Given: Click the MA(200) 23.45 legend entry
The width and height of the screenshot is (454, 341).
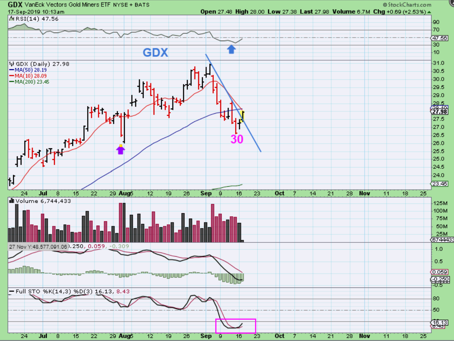Looking at the screenshot, I should 32,82.
